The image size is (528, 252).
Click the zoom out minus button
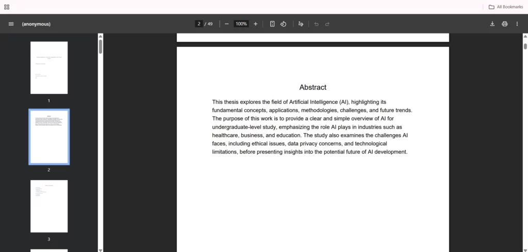(226, 24)
